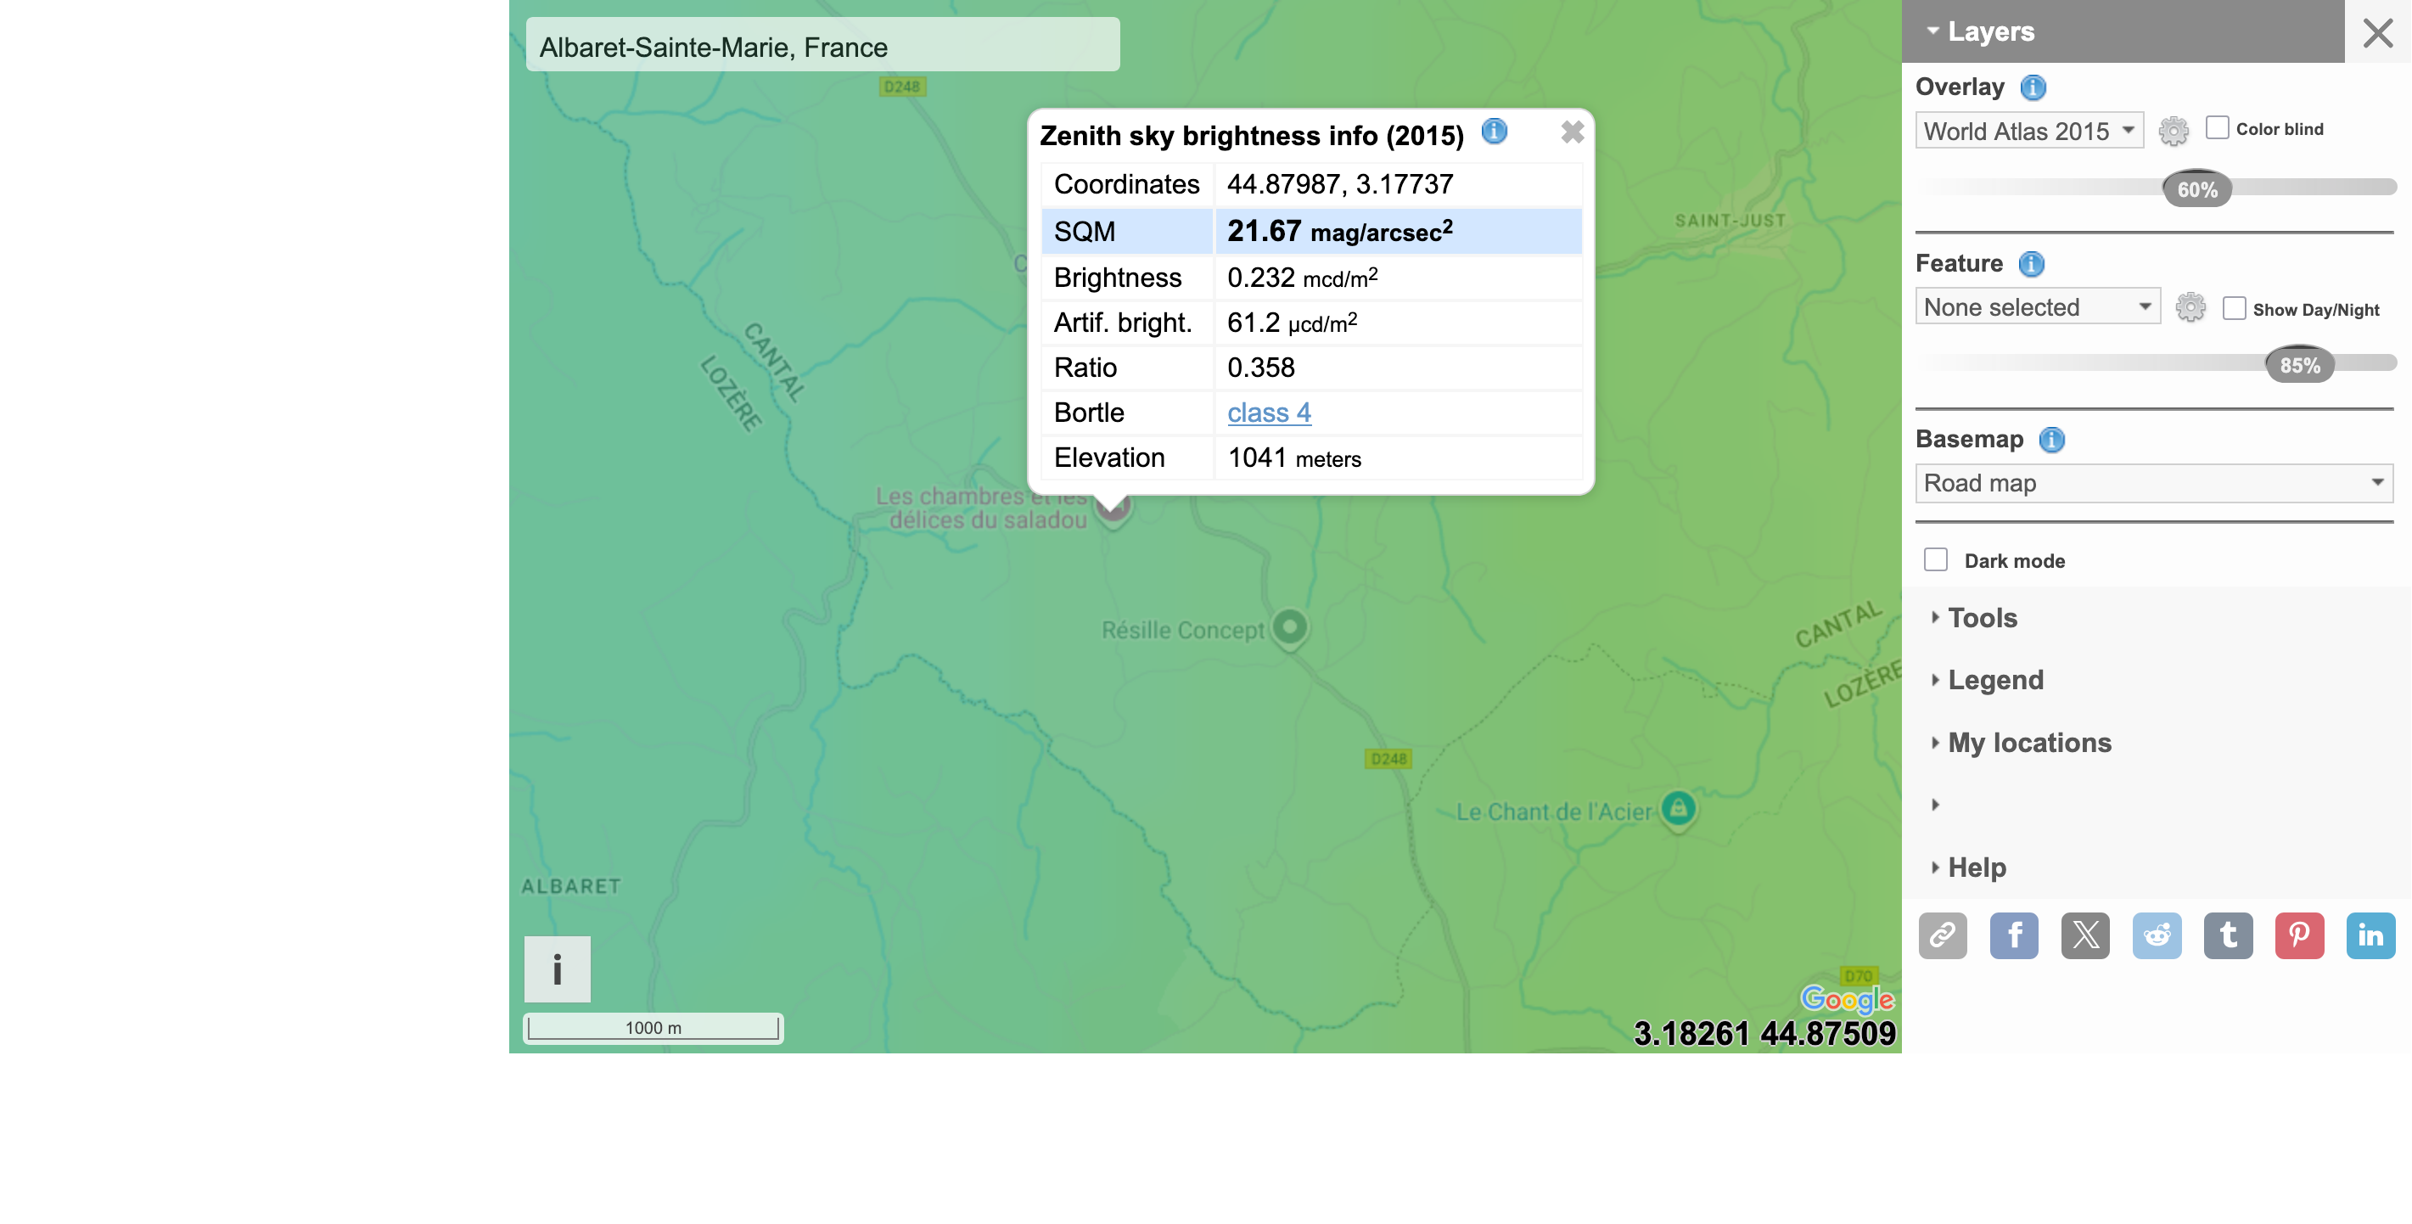Adjust the feature opacity slider at 85%
2412x1224 pixels.
coord(2300,365)
